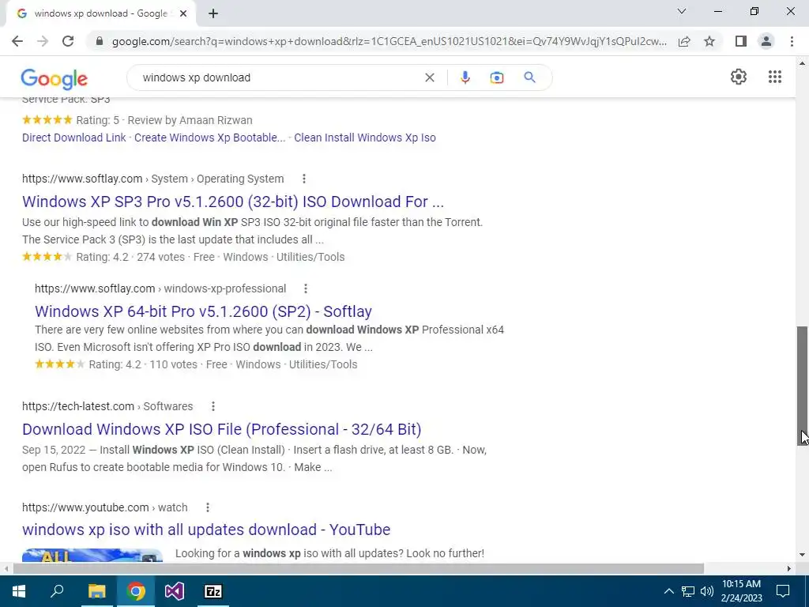The width and height of the screenshot is (809, 607).
Task: Open the Chrome side panel
Action: click(741, 41)
